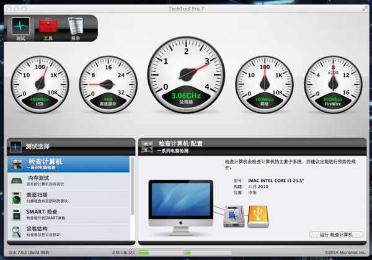Click the 总核心数 (2) label
Screen dimensions: 372x260
(123, 253)
